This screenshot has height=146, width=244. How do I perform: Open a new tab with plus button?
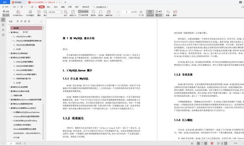tap(65, 2)
